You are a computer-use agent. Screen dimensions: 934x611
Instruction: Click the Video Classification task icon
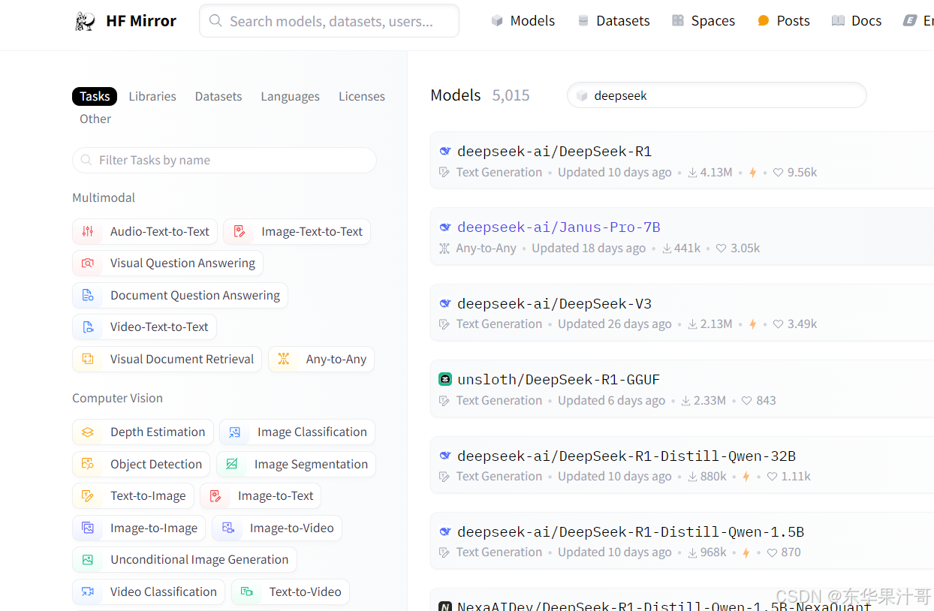click(88, 591)
